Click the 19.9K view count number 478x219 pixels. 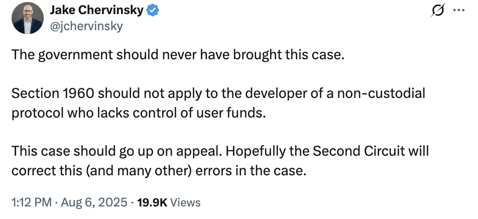(154, 202)
